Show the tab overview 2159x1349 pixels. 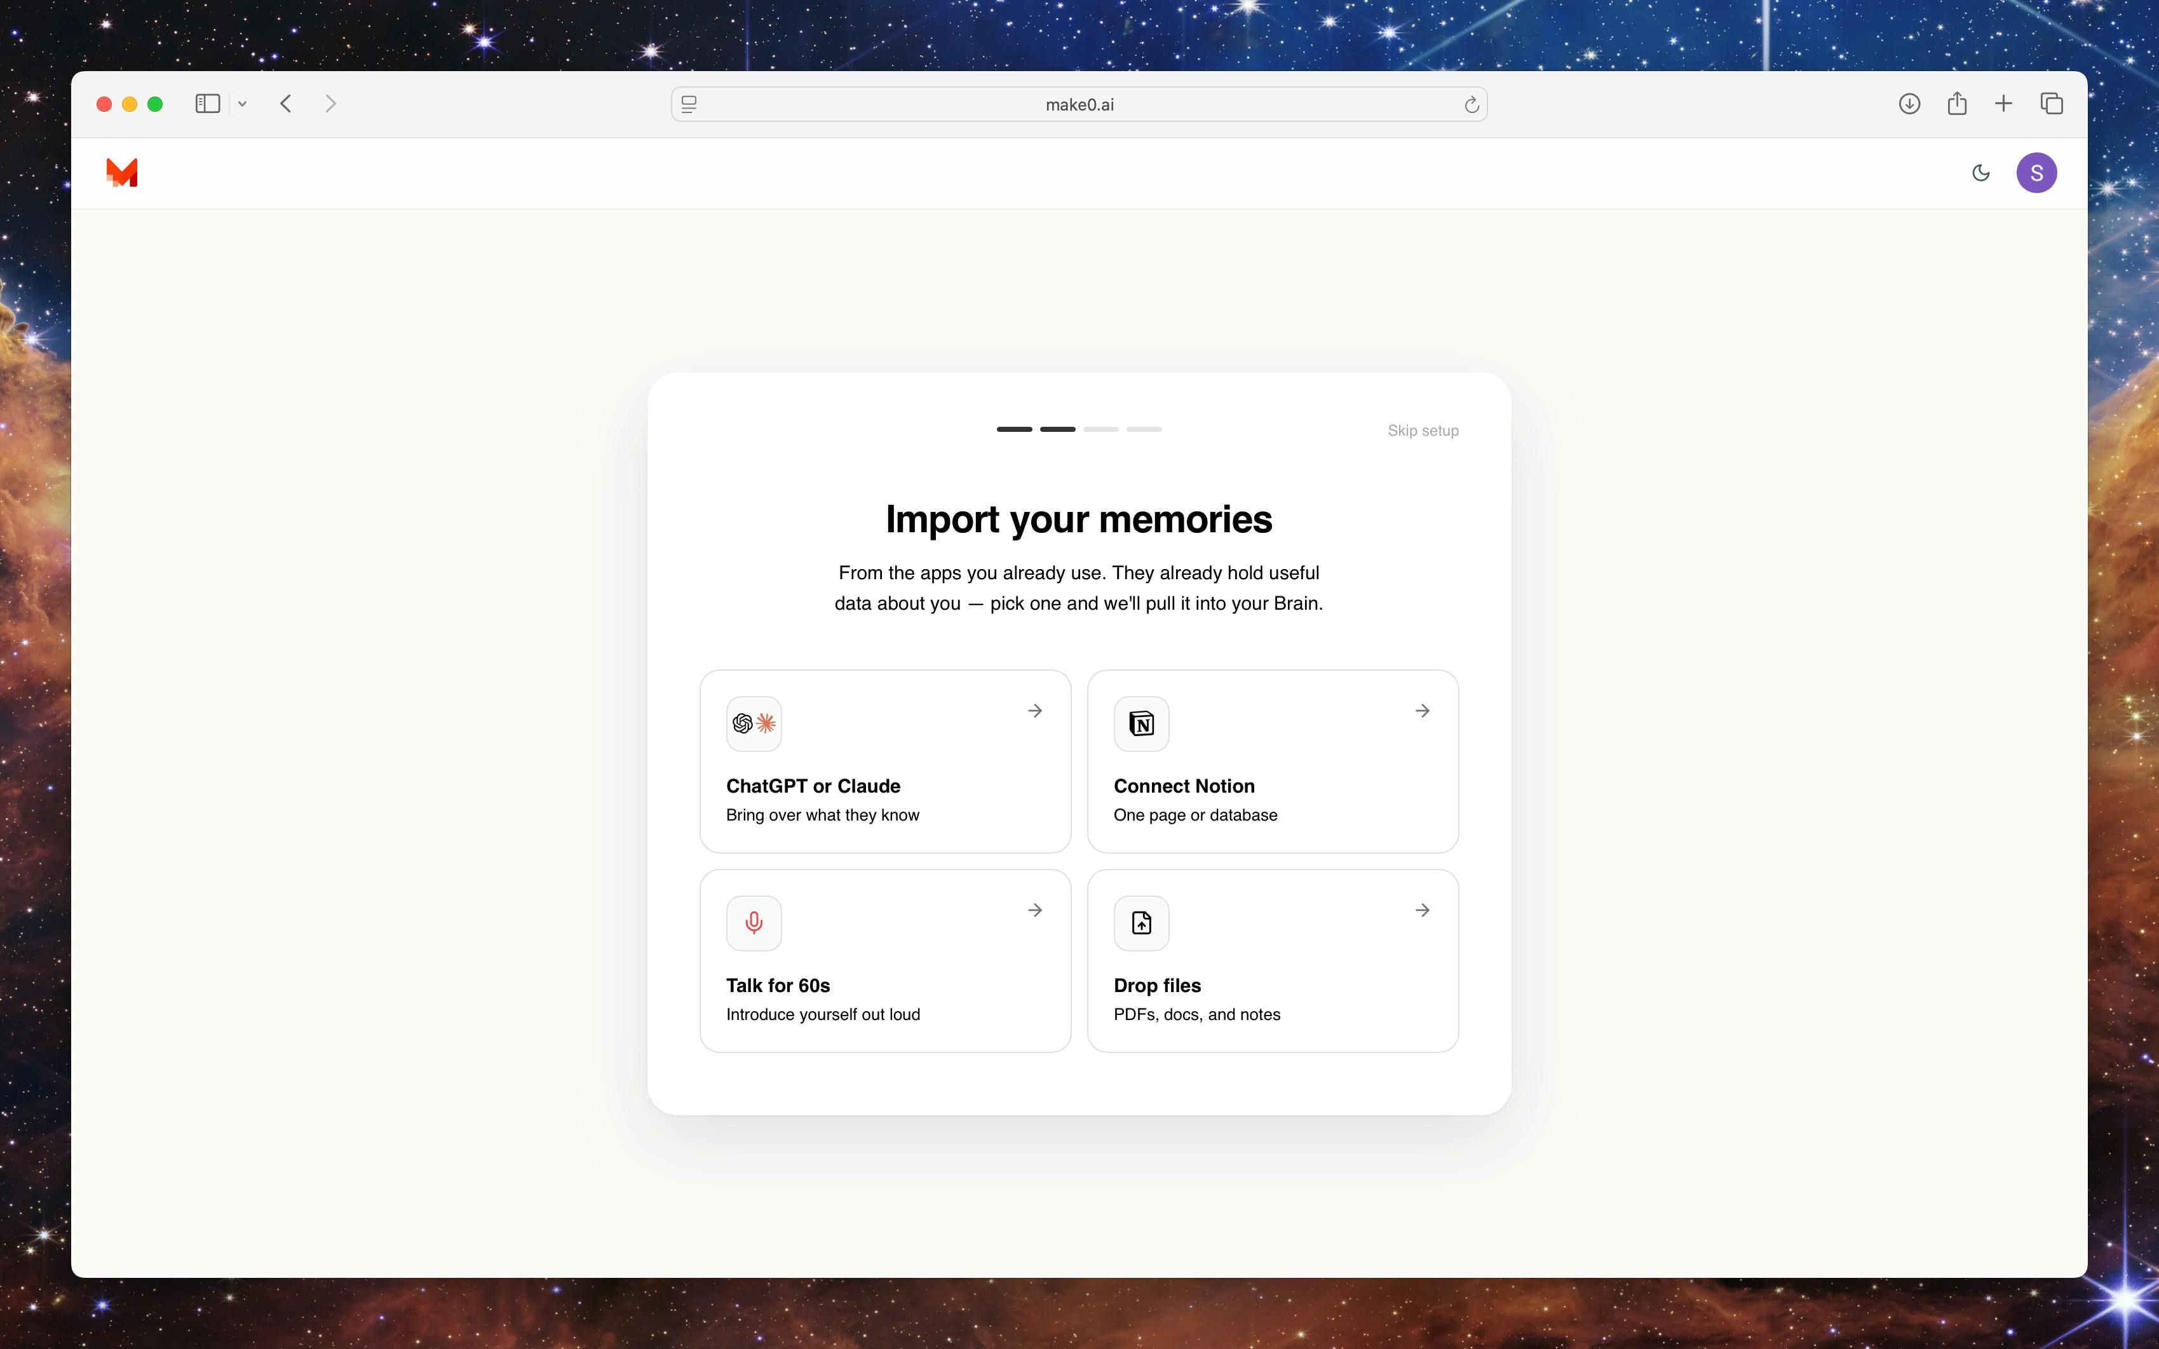(2051, 104)
